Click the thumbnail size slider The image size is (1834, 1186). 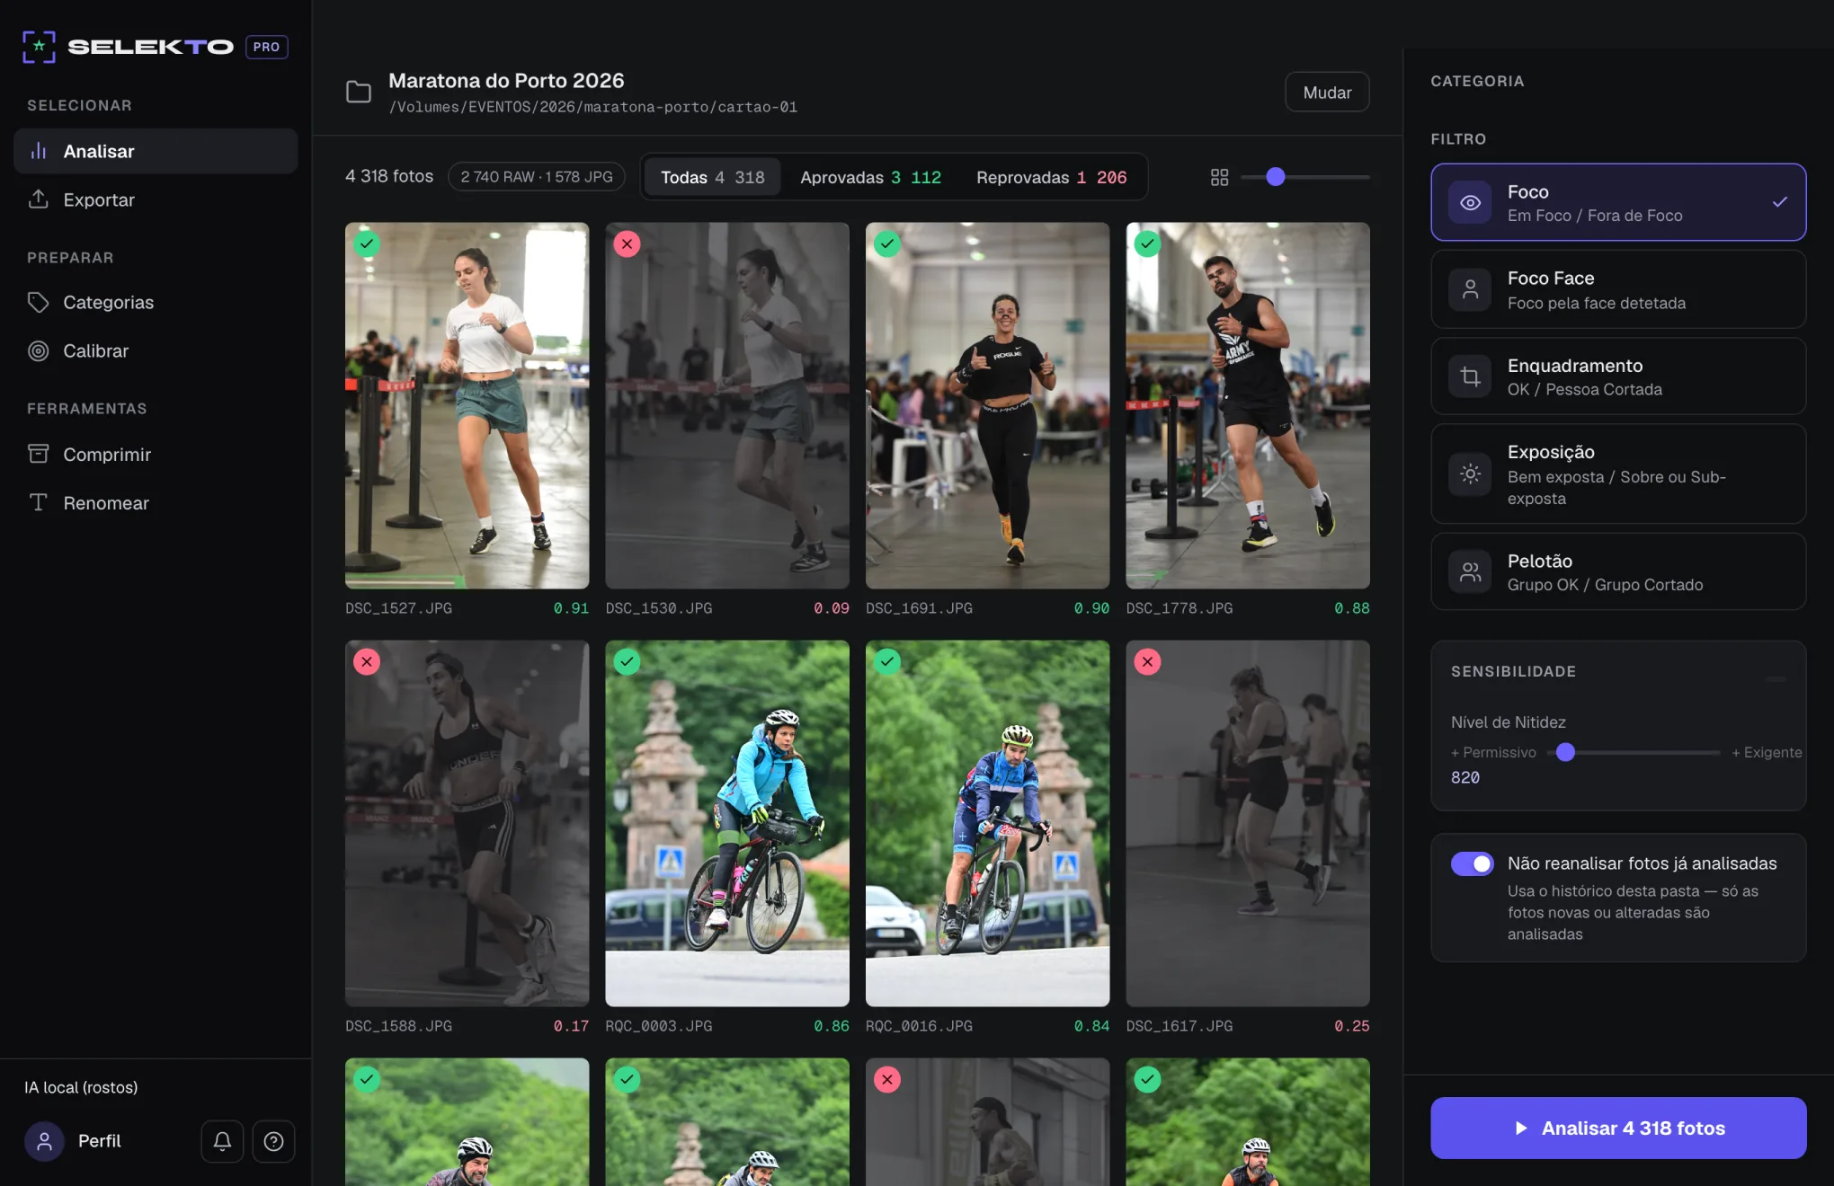point(1304,177)
